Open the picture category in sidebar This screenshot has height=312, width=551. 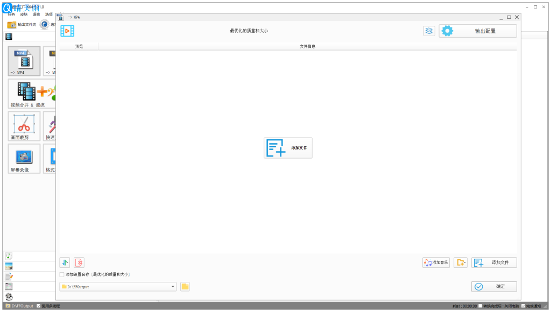point(9,266)
